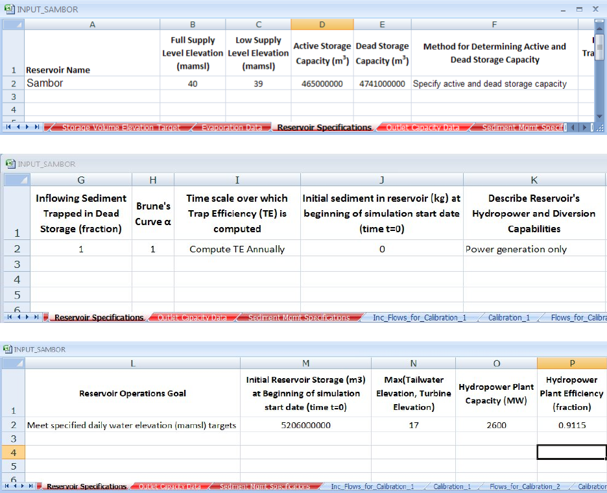Viewport: 607px width, 493px height.
Task: Select hydropower capacity cell 2600
Action: click(x=496, y=426)
